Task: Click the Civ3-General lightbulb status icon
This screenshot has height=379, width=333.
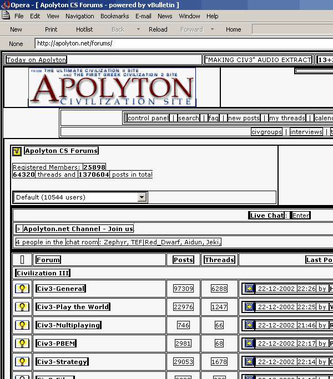Action: click(x=22, y=289)
